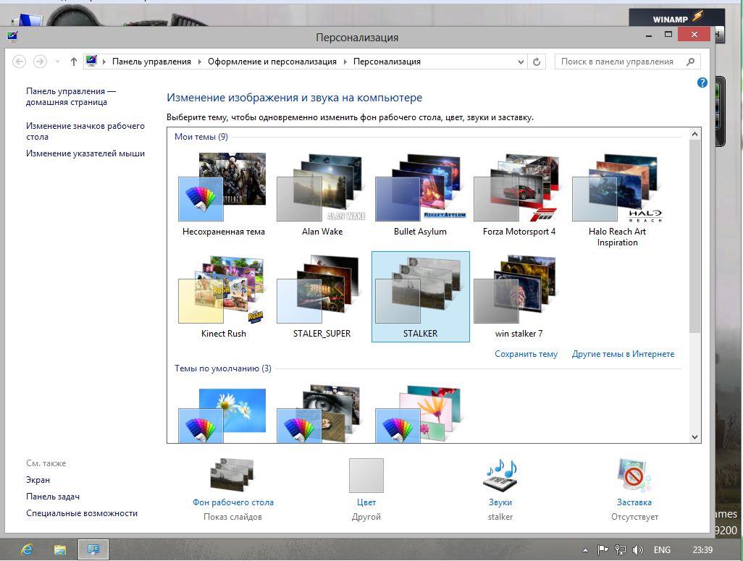Viewport: 743px width, 561px height.
Task: Click the Звуки link text
Action: tap(500, 502)
